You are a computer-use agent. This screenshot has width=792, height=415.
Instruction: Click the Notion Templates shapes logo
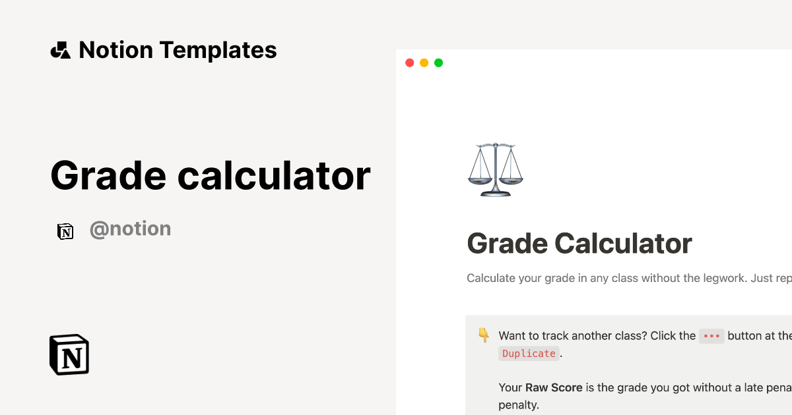60,50
